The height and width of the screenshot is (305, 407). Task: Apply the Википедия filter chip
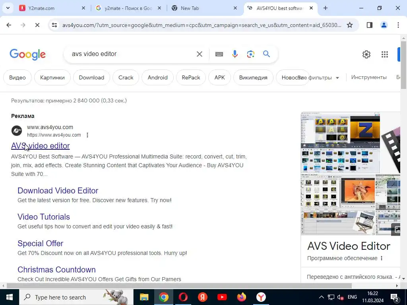point(253,77)
